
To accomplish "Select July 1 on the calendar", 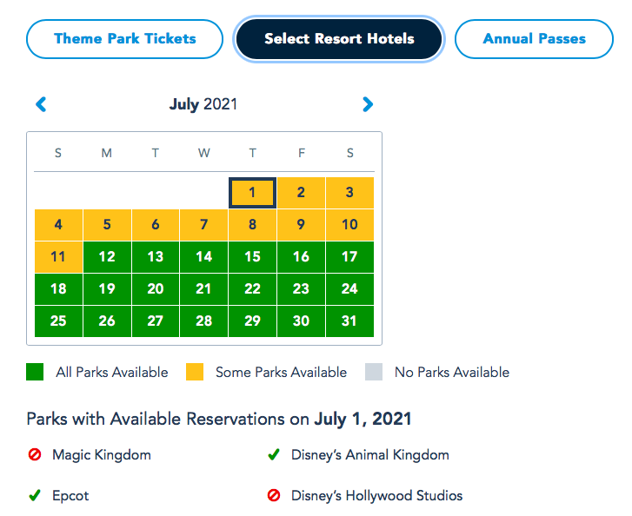I will pos(252,193).
